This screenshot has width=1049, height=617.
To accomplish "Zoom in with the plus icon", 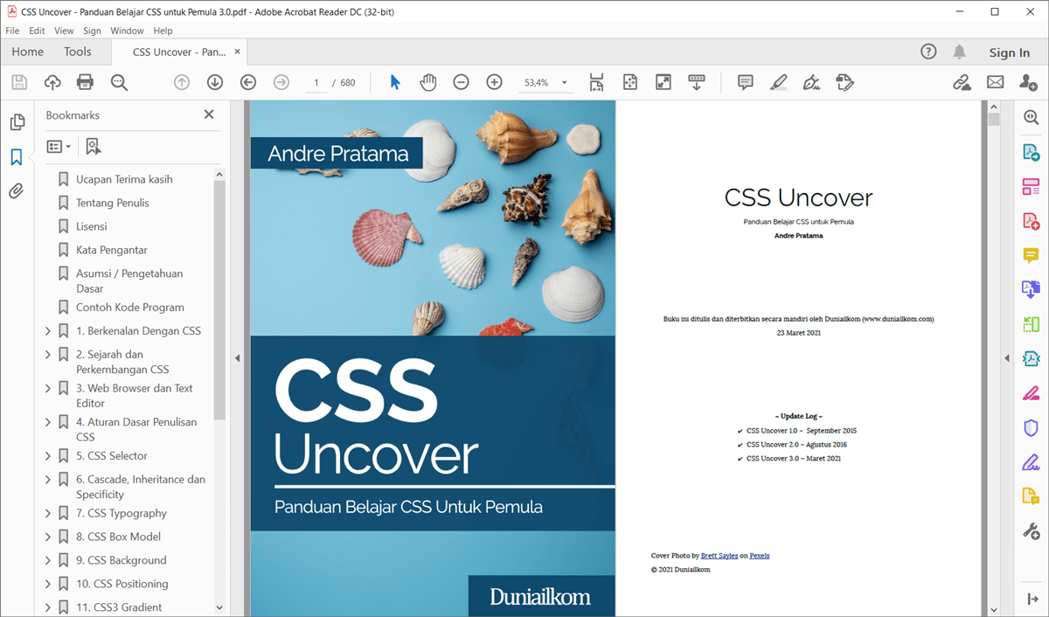I will [494, 82].
